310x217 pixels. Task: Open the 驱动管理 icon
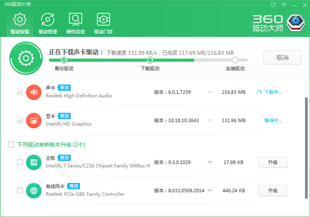pyautogui.click(x=48, y=21)
